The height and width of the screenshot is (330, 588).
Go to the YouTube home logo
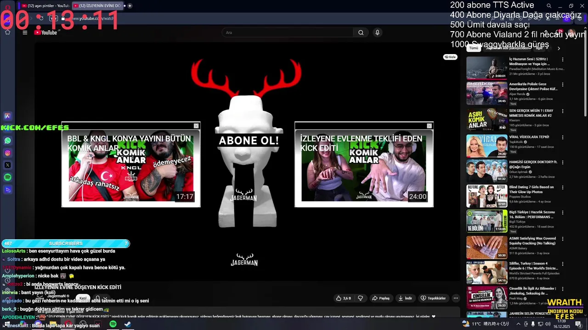(x=45, y=33)
